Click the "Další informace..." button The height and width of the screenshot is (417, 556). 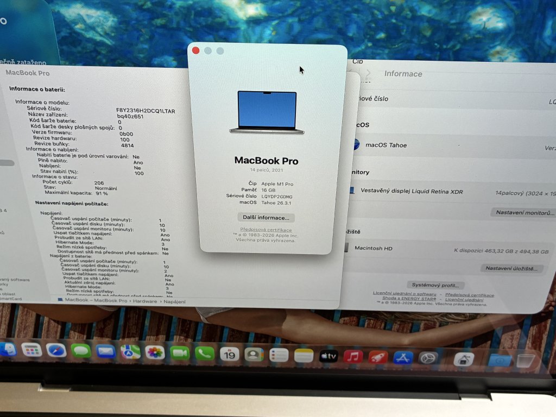coord(266,218)
